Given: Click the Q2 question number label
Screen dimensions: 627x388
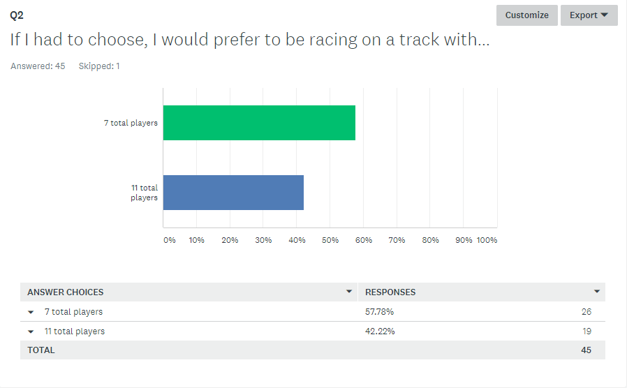Looking at the screenshot, I should pyautogui.click(x=17, y=15).
